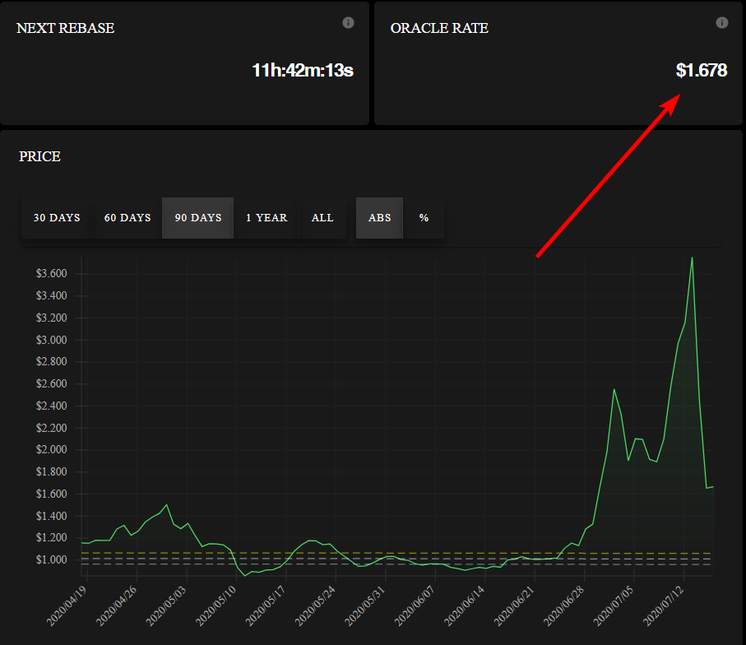Click the 11h:42m:13s rebase countdown

click(303, 70)
